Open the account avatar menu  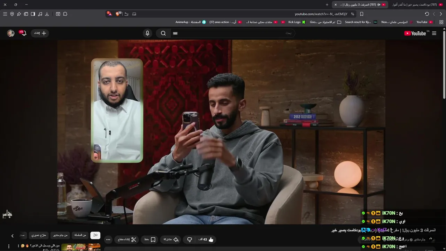(x=11, y=33)
